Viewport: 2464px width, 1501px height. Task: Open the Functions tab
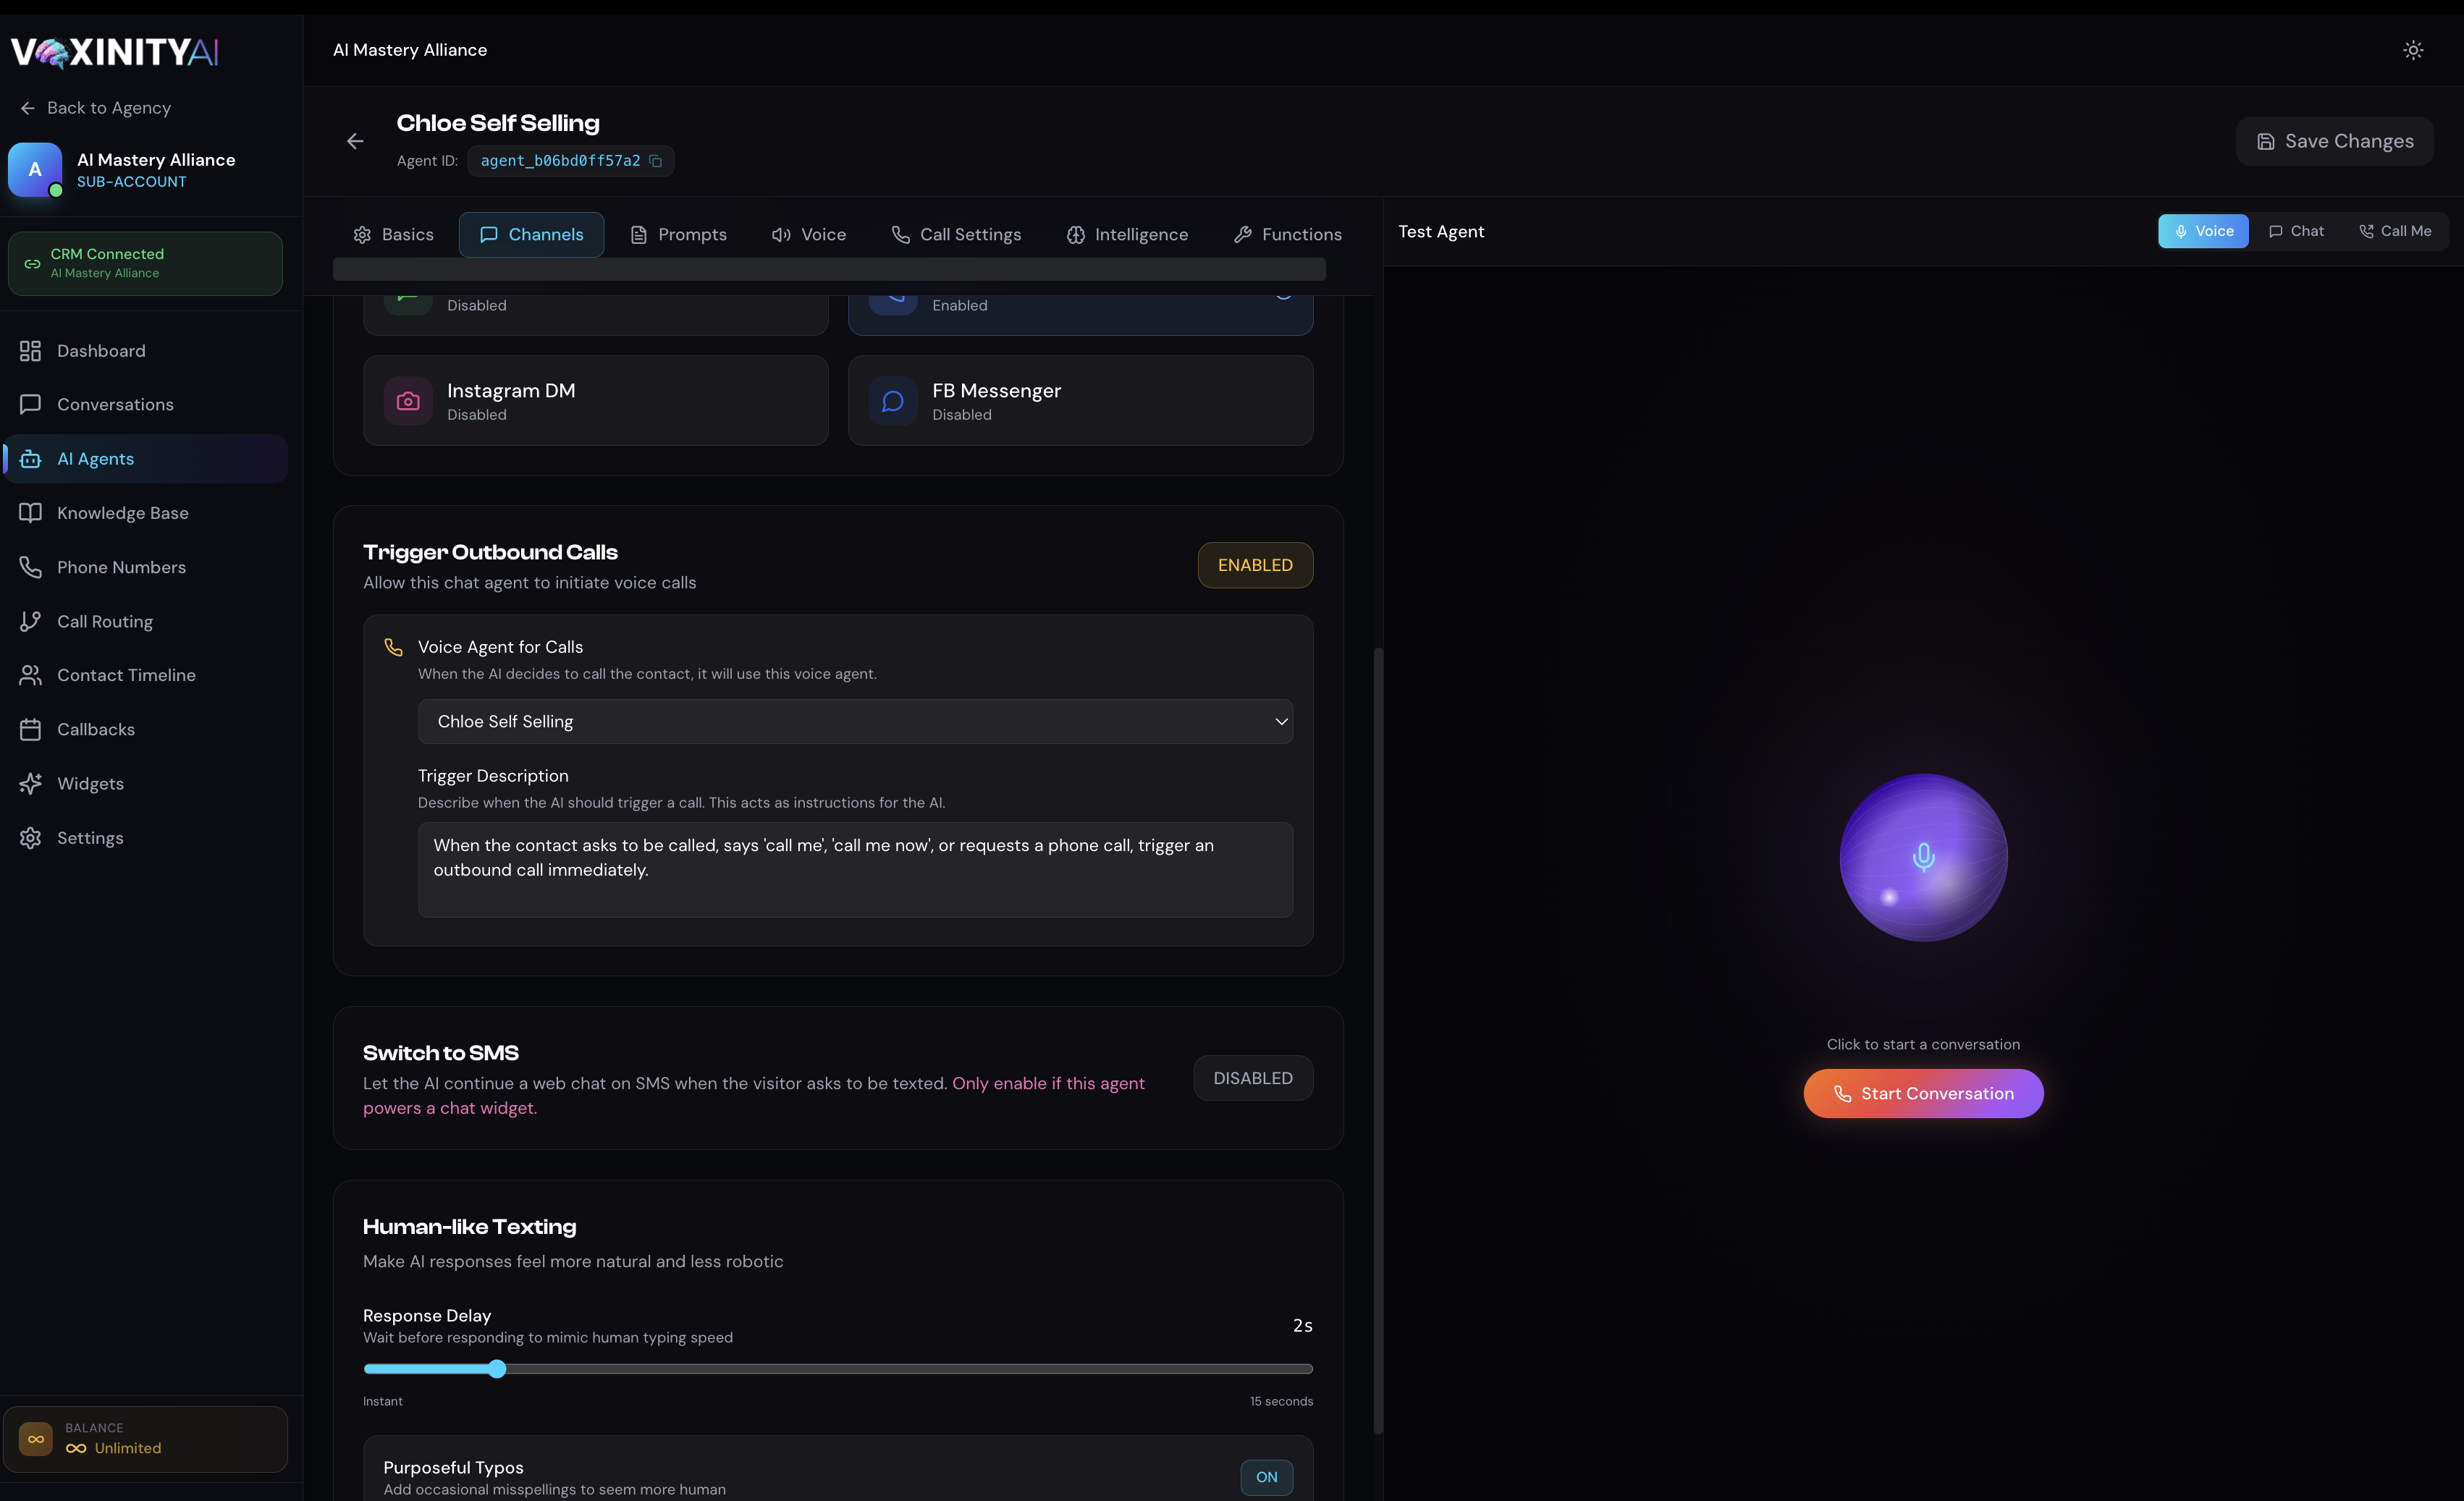[x=1287, y=234]
